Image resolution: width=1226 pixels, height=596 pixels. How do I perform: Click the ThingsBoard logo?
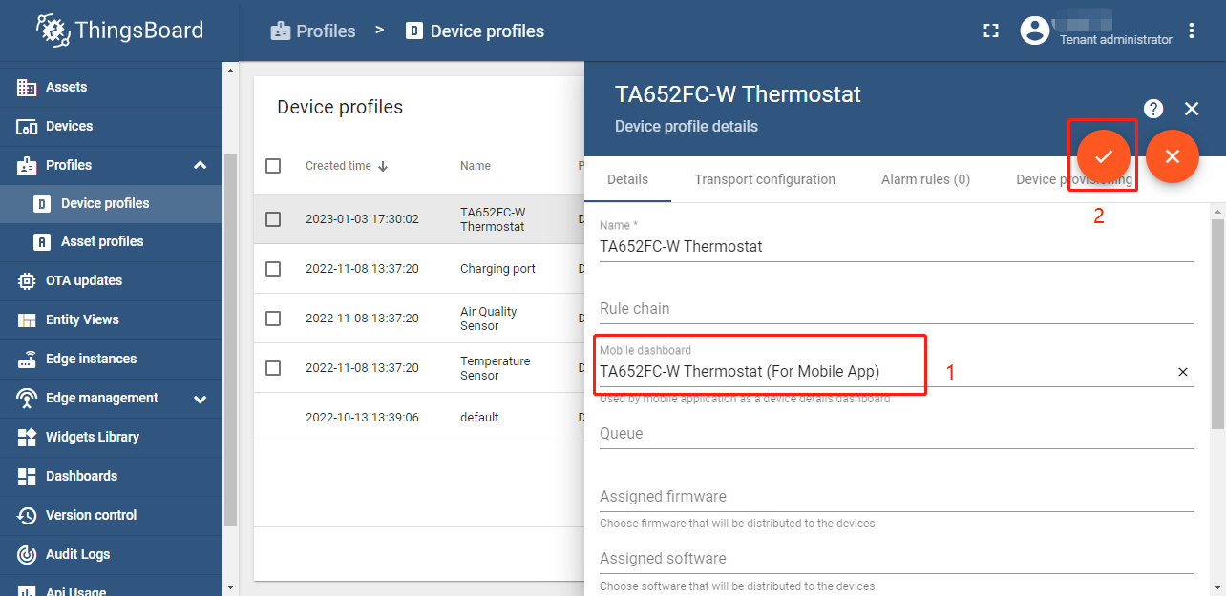pyautogui.click(x=119, y=31)
